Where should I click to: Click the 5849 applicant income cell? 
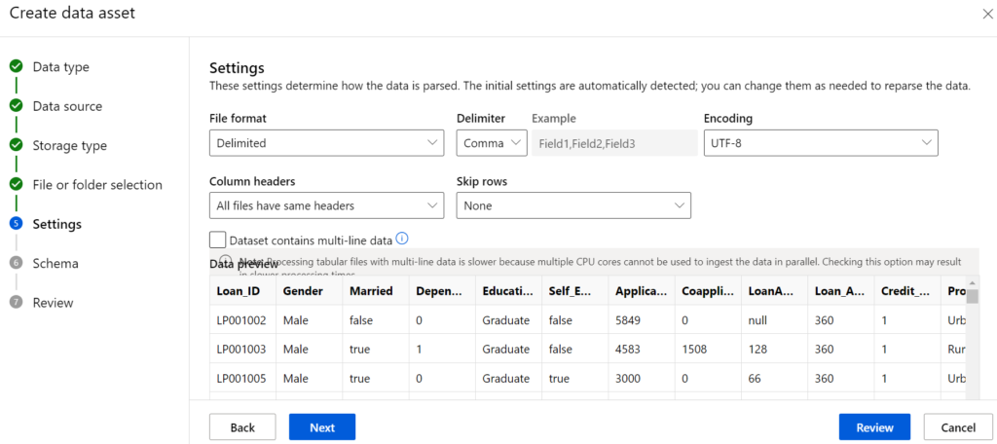[642, 320]
